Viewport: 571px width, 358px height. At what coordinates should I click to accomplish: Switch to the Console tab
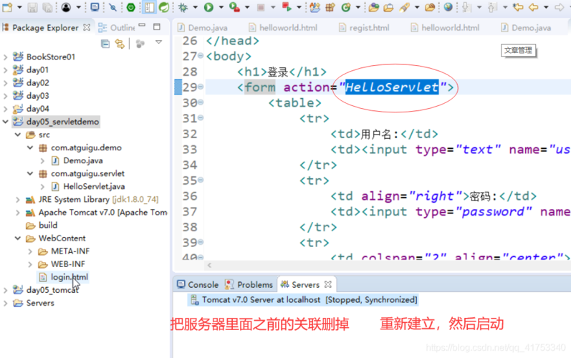(x=198, y=284)
